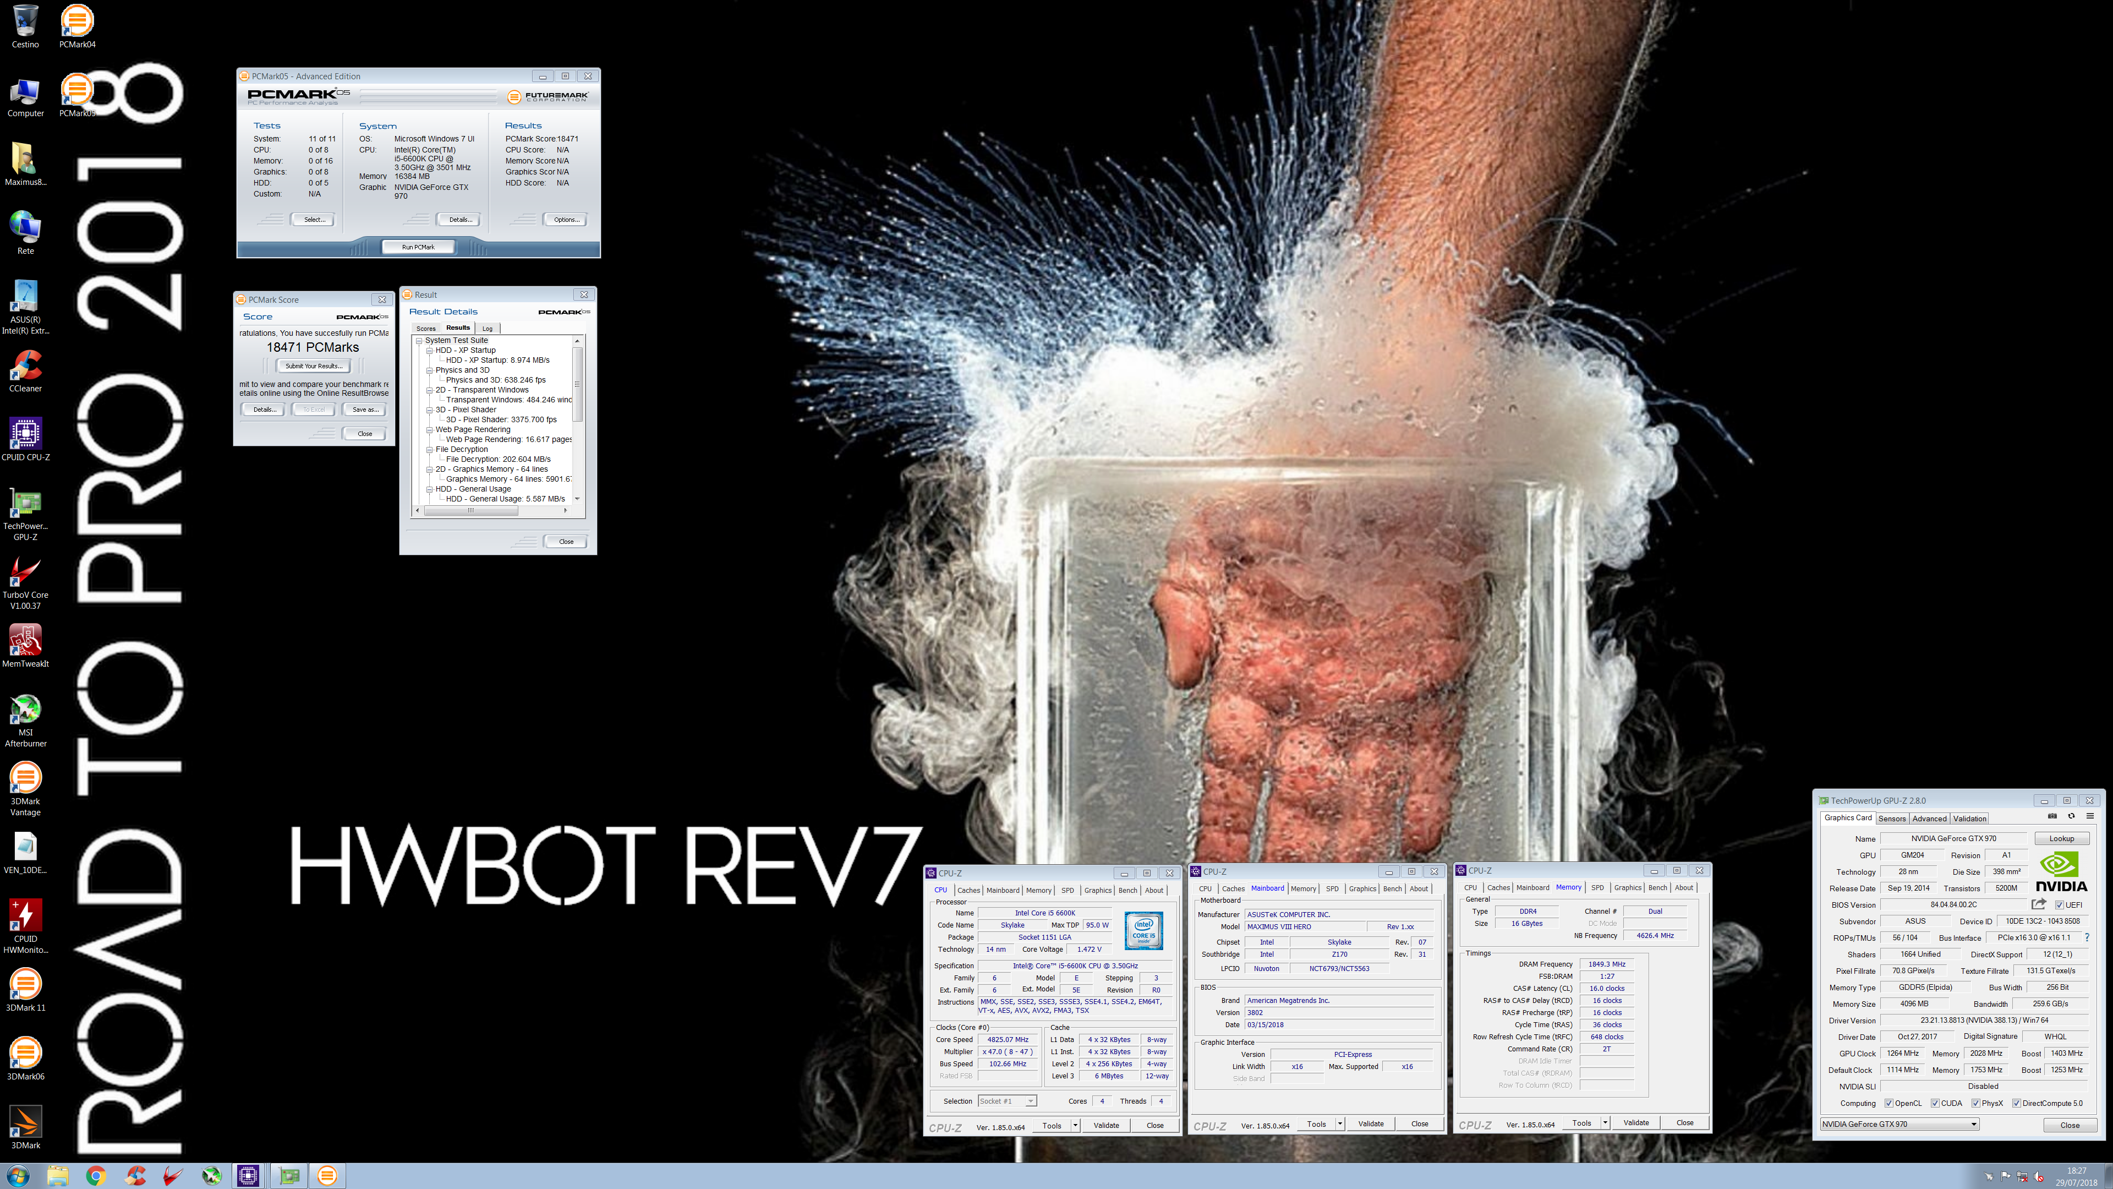The image size is (2113, 1189).
Task: Click the Details... button under System
Action: pos(459,220)
